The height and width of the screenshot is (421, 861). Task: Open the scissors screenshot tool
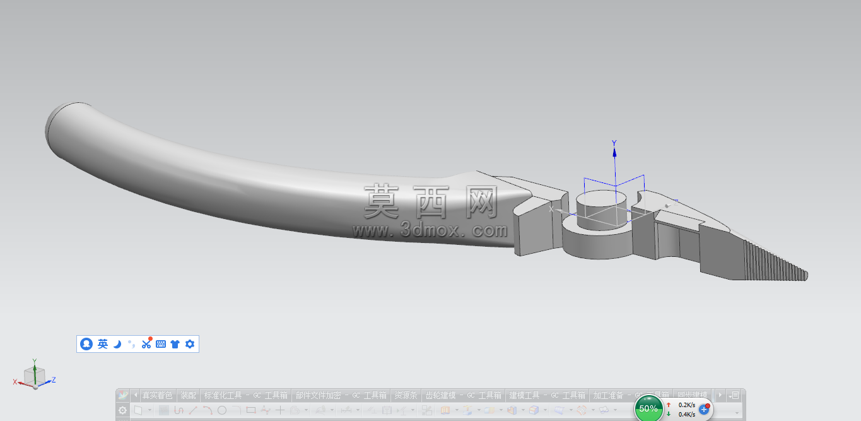pos(146,343)
